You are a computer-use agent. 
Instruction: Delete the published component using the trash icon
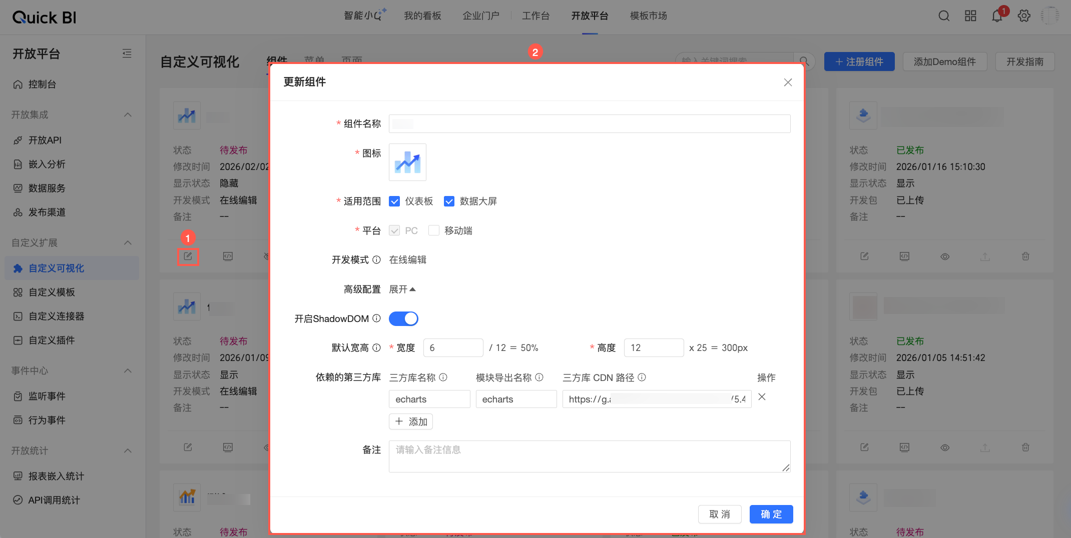[1025, 256]
